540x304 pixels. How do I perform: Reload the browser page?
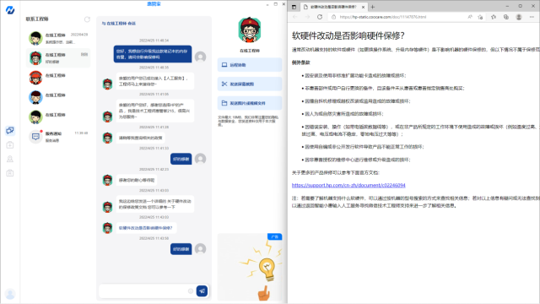coord(320,17)
